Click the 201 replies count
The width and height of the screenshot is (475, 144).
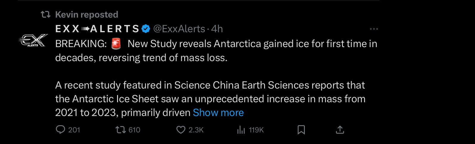pyautogui.click(x=74, y=130)
